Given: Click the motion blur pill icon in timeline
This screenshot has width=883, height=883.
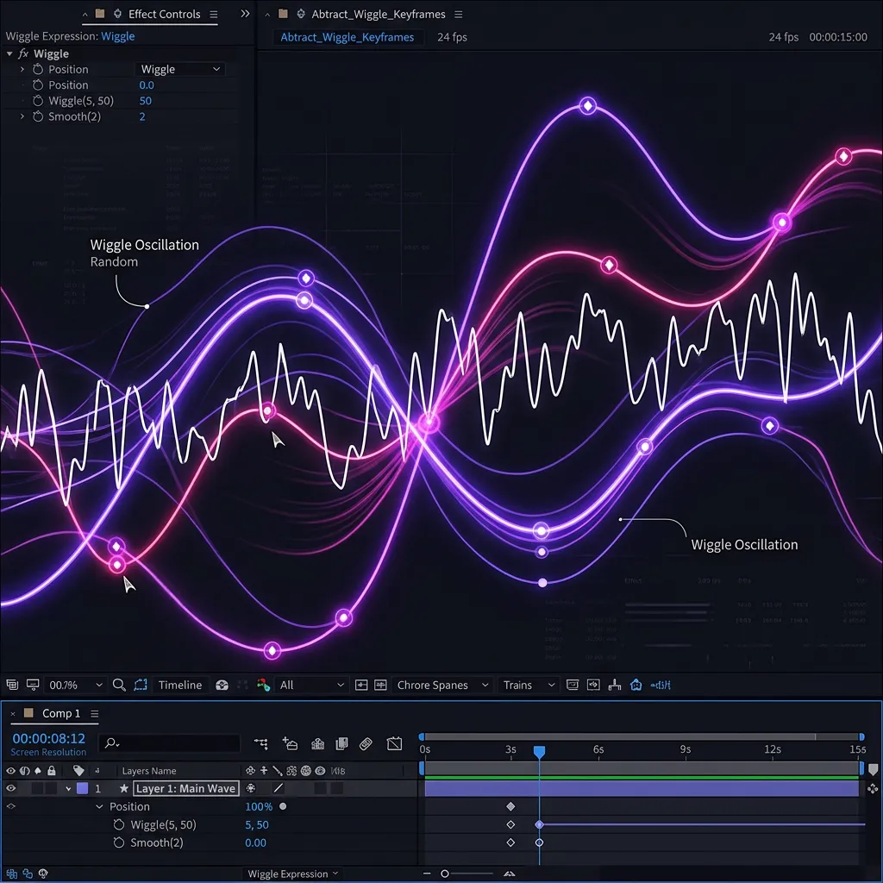Looking at the screenshot, I should [x=366, y=744].
